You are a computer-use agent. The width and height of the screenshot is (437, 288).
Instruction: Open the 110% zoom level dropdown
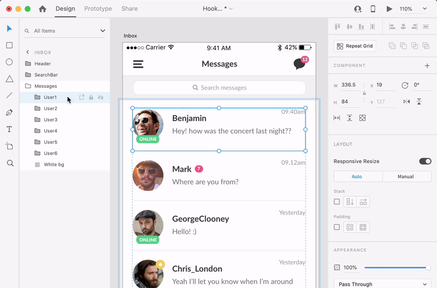point(412,9)
